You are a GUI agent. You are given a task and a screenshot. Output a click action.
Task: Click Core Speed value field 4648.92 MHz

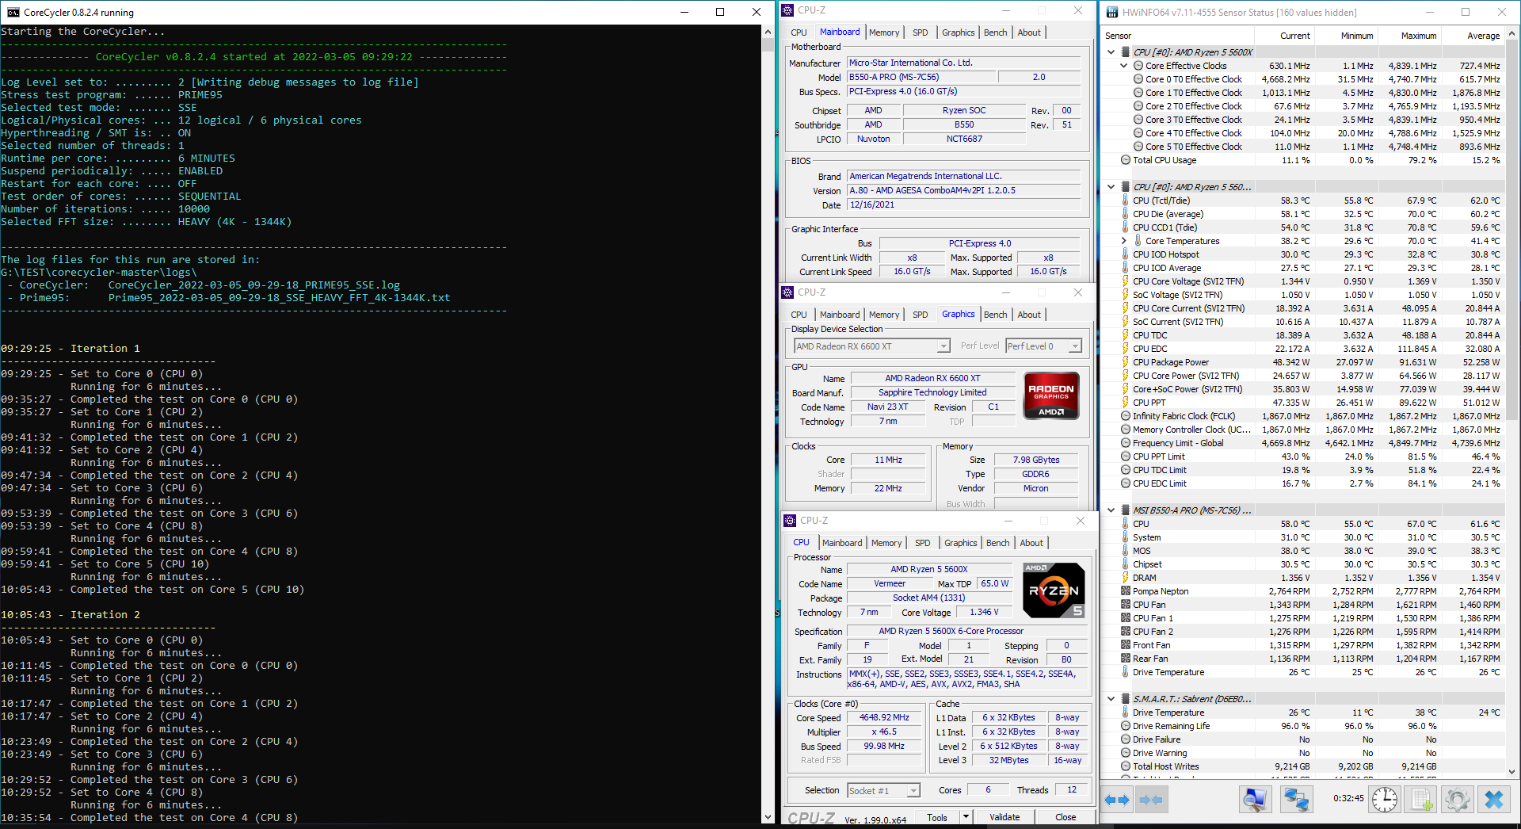884,717
